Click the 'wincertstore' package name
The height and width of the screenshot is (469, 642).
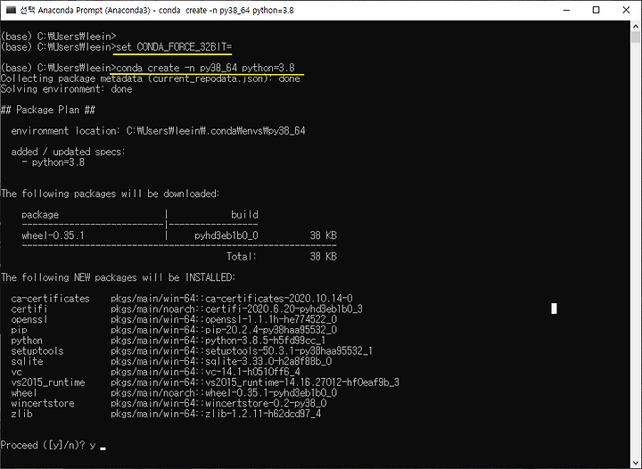click(x=43, y=404)
